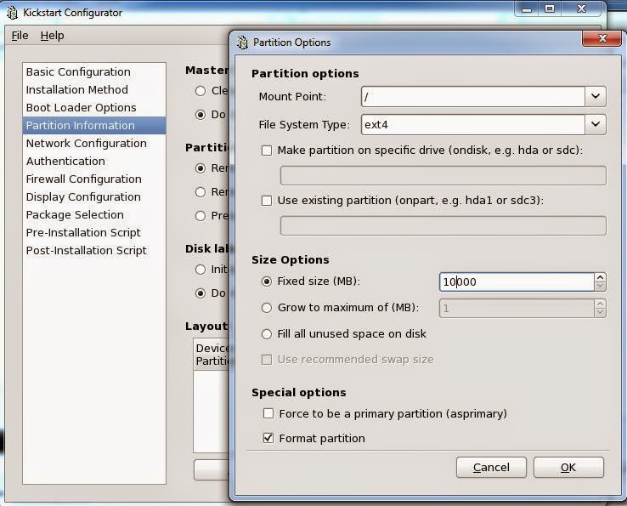Open Boot Loader Options section
Screen dimensions: 627x506
[x=94, y=108]
